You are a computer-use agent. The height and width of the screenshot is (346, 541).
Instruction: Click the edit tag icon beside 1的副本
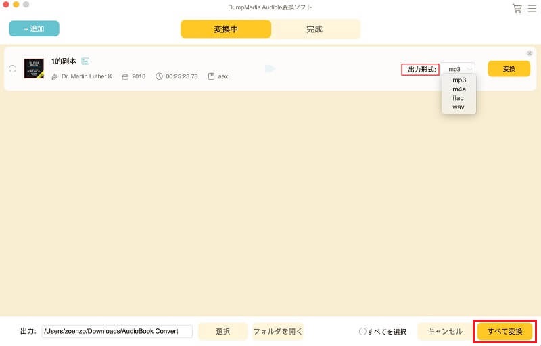(x=85, y=61)
